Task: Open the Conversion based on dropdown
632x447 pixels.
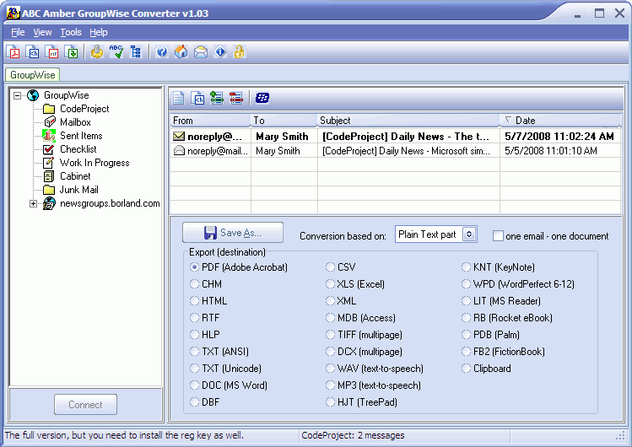Action: (469, 234)
